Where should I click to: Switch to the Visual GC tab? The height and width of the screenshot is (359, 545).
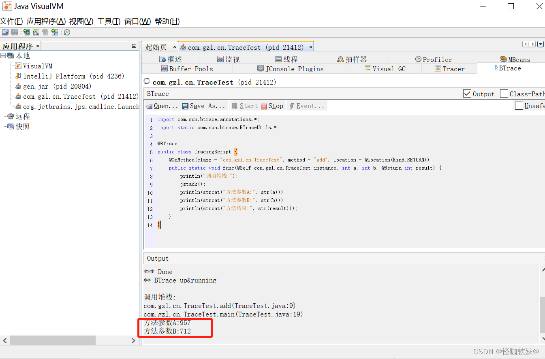(385, 69)
